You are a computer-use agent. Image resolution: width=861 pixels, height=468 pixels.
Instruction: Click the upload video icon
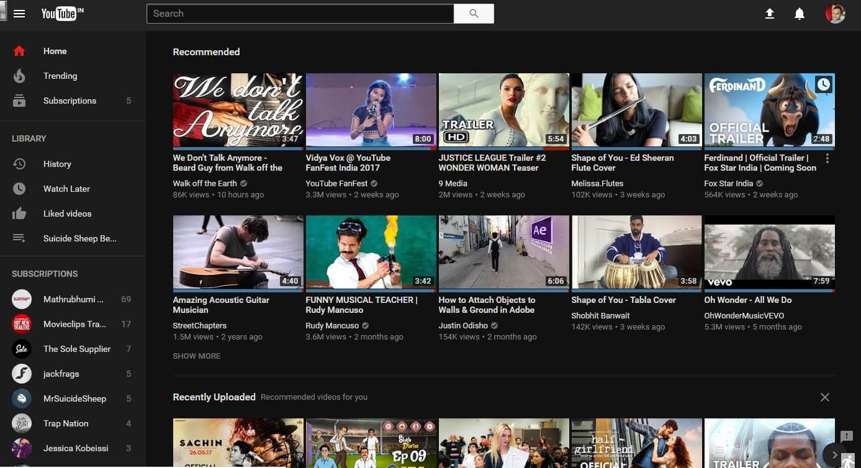click(x=770, y=14)
